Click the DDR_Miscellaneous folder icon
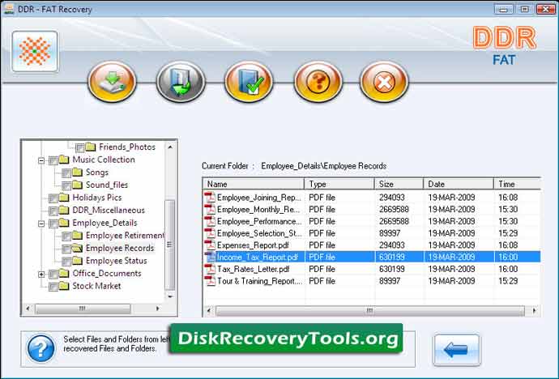 (64, 211)
